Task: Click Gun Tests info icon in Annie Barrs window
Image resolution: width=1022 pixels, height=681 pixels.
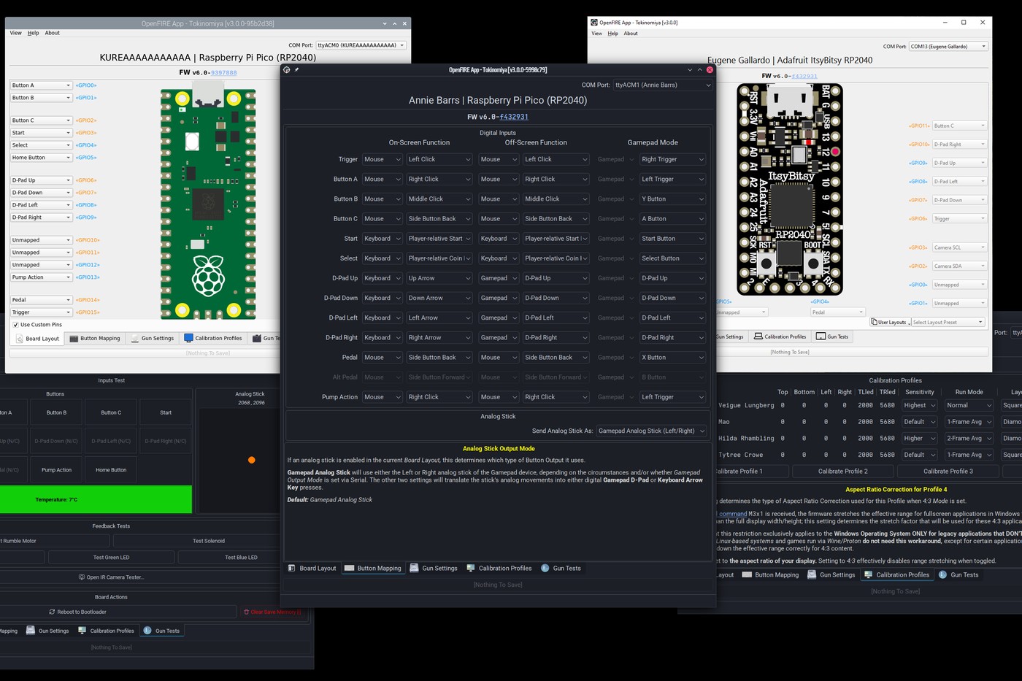Action: pyautogui.click(x=545, y=568)
